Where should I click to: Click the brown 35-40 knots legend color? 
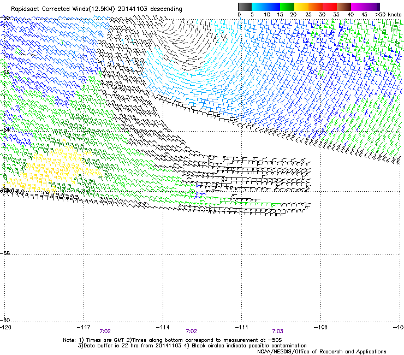[x=344, y=7]
